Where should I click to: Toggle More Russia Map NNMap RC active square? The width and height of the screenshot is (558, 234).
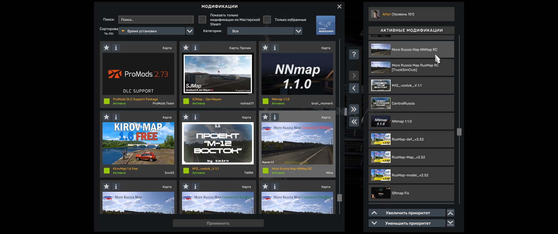(x=265, y=171)
